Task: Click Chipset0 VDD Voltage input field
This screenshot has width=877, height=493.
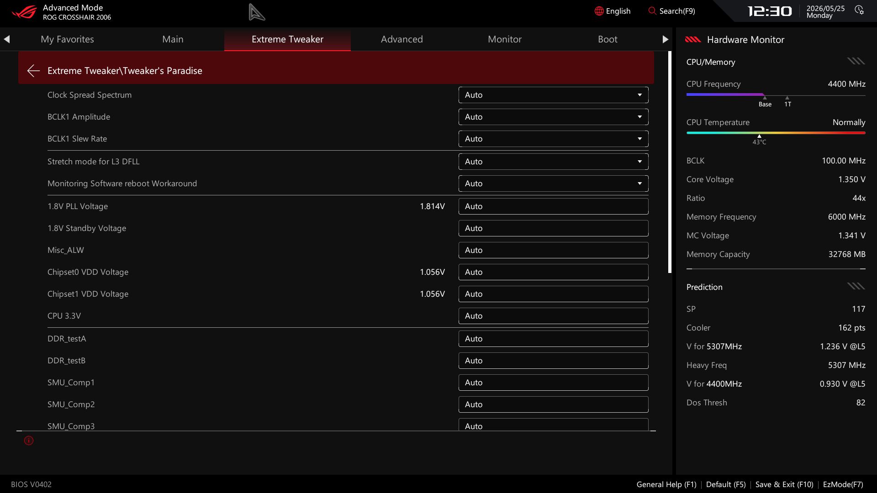Action: click(x=553, y=272)
